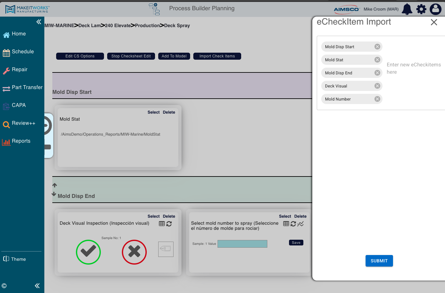The height and width of the screenshot is (293, 445).
Task: Click the process tree builder icon
Action: coord(154,9)
